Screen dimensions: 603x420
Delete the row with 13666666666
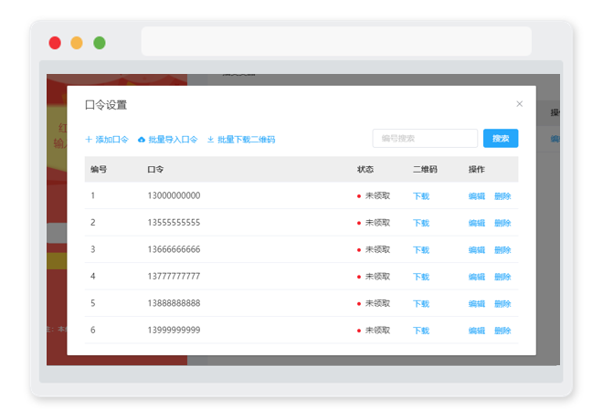(503, 250)
